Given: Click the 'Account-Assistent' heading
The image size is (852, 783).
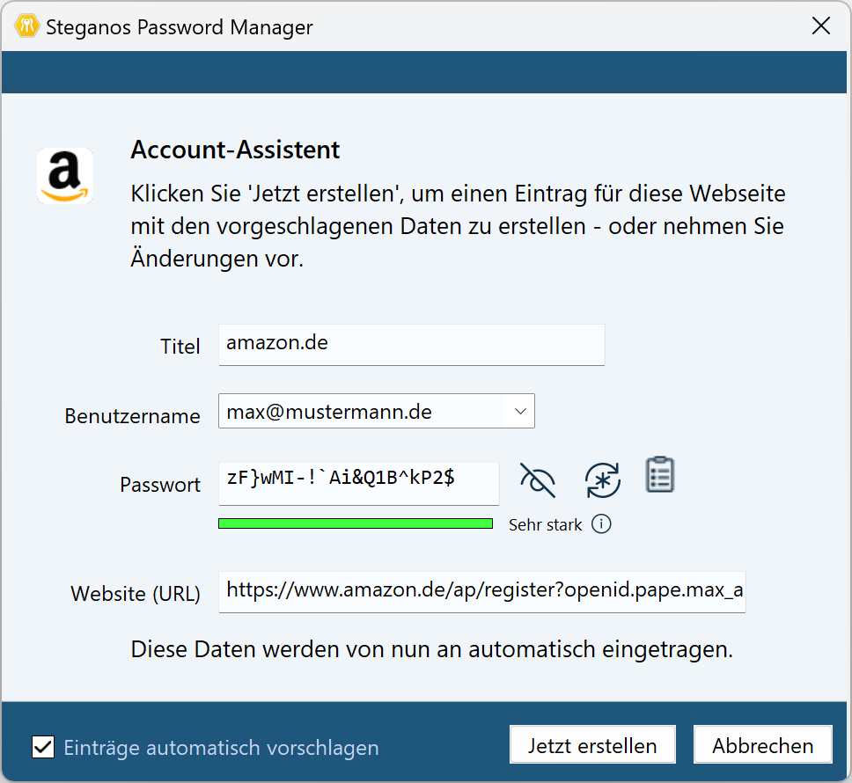Looking at the screenshot, I should click(x=235, y=150).
